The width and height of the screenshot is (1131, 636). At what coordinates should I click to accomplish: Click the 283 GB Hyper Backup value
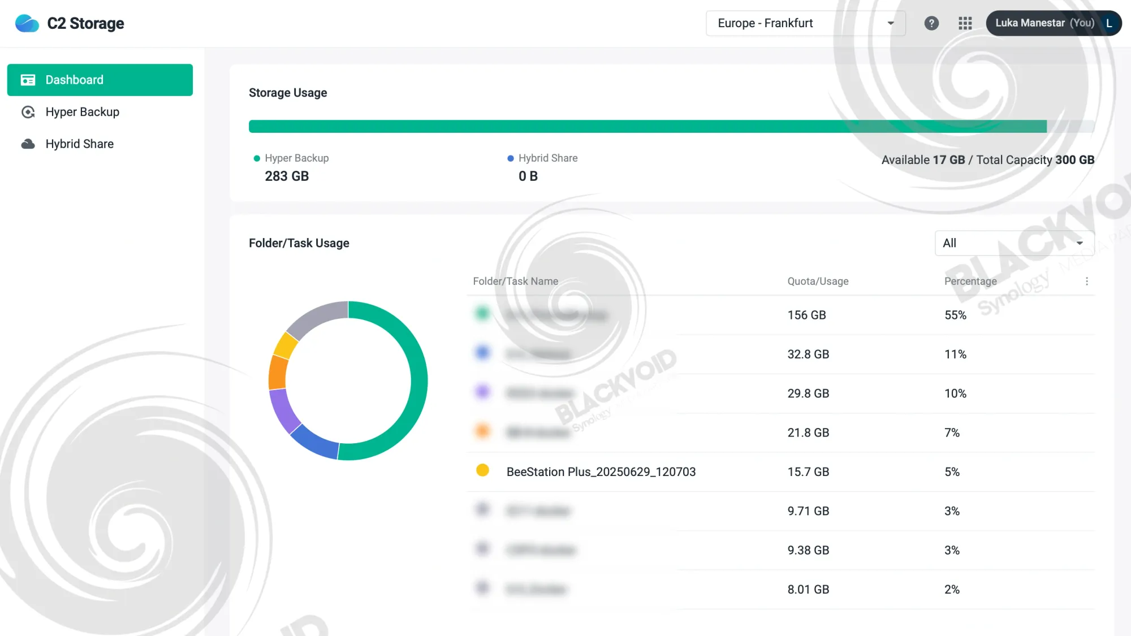(x=287, y=176)
